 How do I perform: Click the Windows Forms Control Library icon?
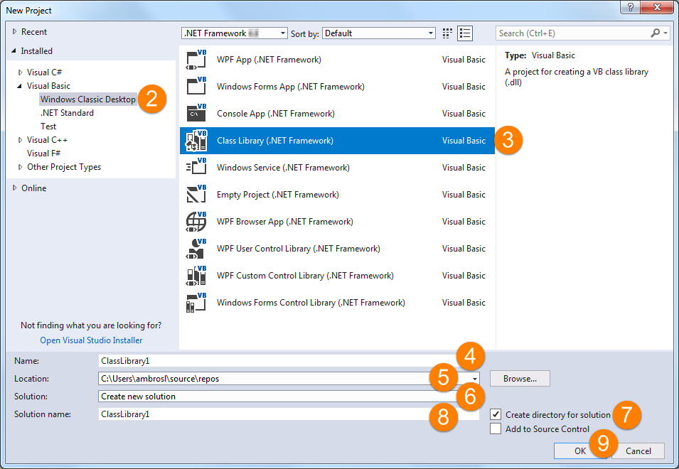coord(196,303)
